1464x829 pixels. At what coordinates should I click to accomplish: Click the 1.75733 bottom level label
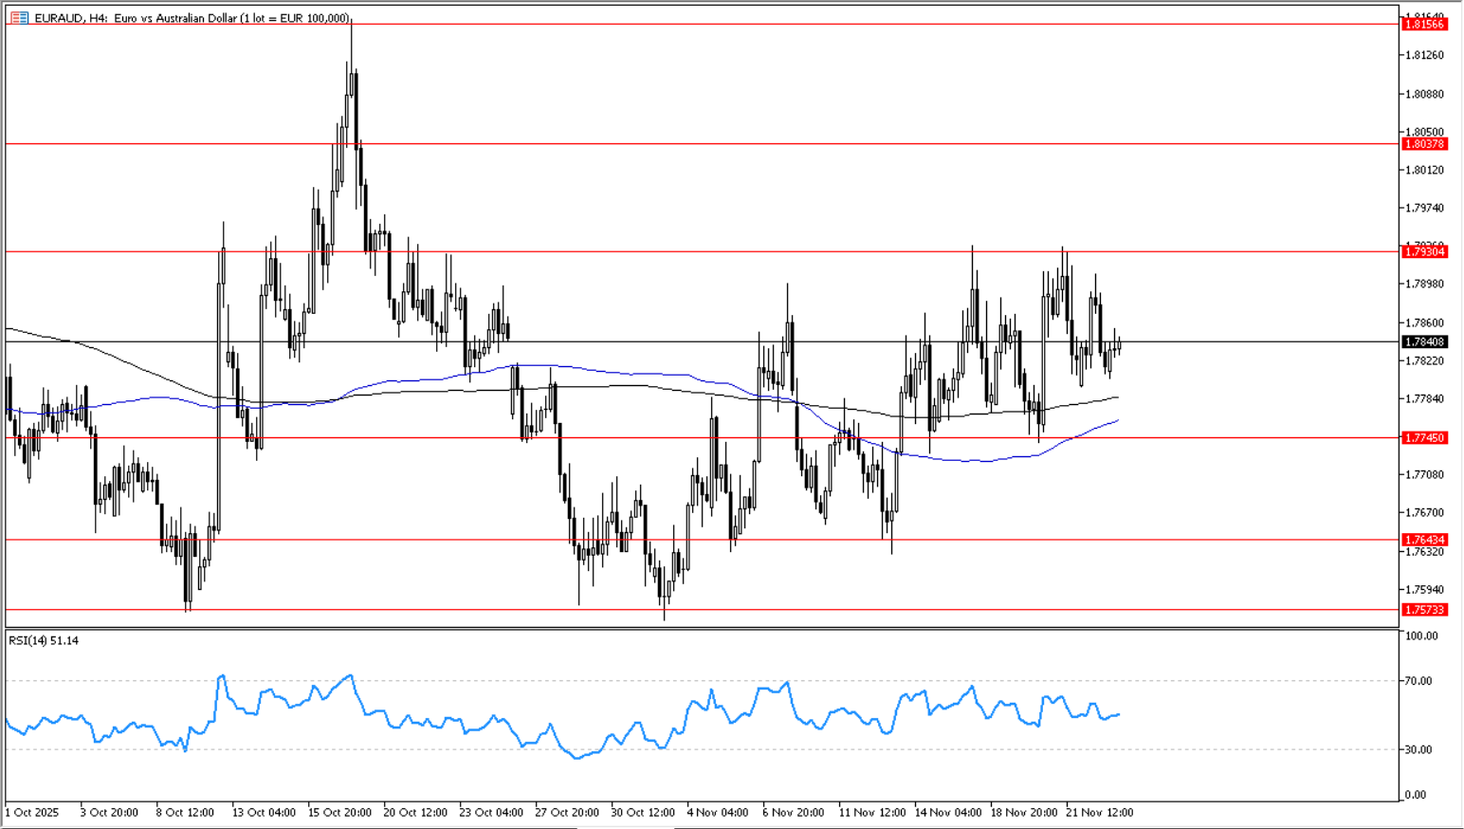coord(1423,610)
